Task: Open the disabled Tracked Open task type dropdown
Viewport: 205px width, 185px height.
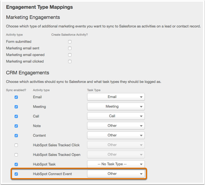Action: (x=116, y=155)
